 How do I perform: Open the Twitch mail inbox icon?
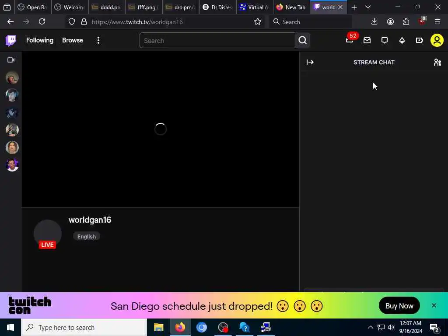[367, 40]
